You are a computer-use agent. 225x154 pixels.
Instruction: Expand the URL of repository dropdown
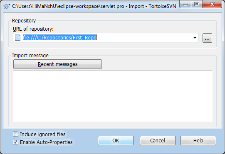click(195, 38)
